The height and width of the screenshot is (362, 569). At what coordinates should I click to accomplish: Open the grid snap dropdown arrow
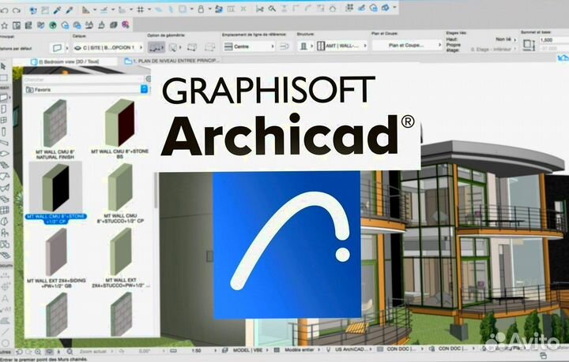149,9
